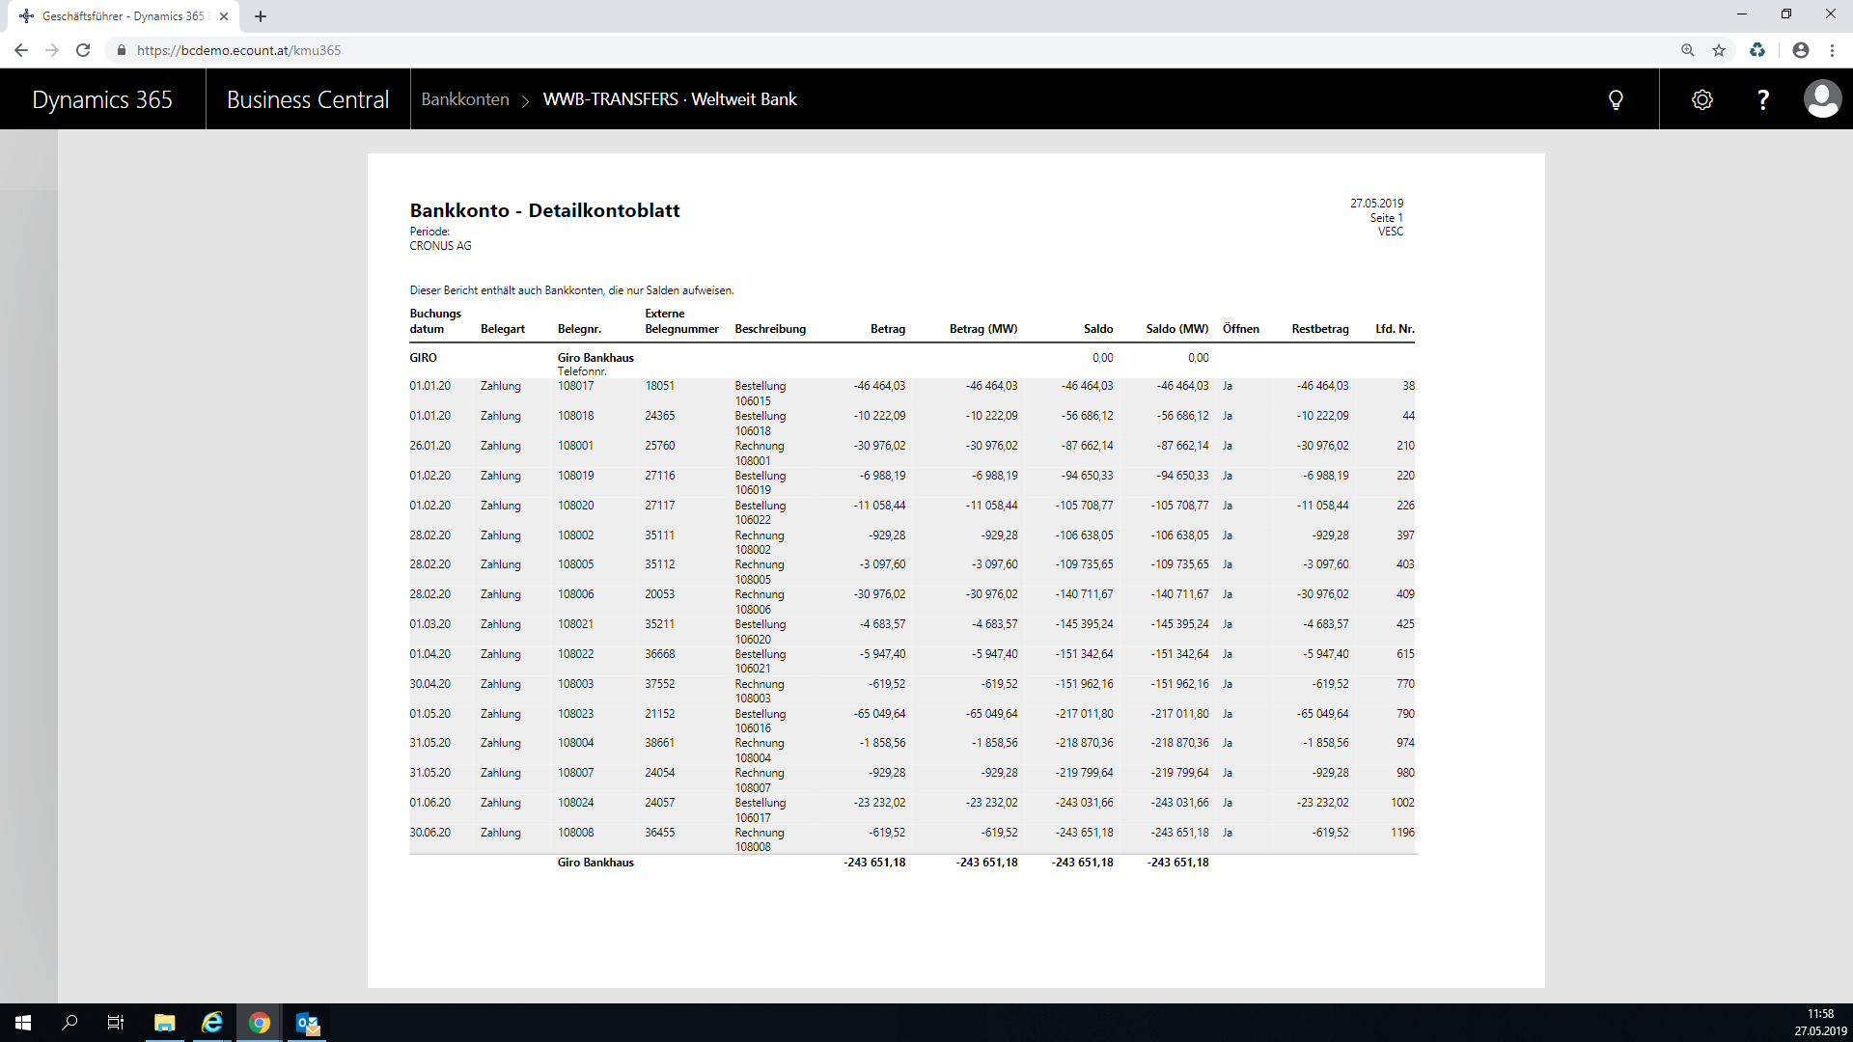Image resolution: width=1853 pixels, height=1042 pixels.
Task: Click WWB-TRANSFERS · Weltweit Bank title
Action: tap(670, 99)
